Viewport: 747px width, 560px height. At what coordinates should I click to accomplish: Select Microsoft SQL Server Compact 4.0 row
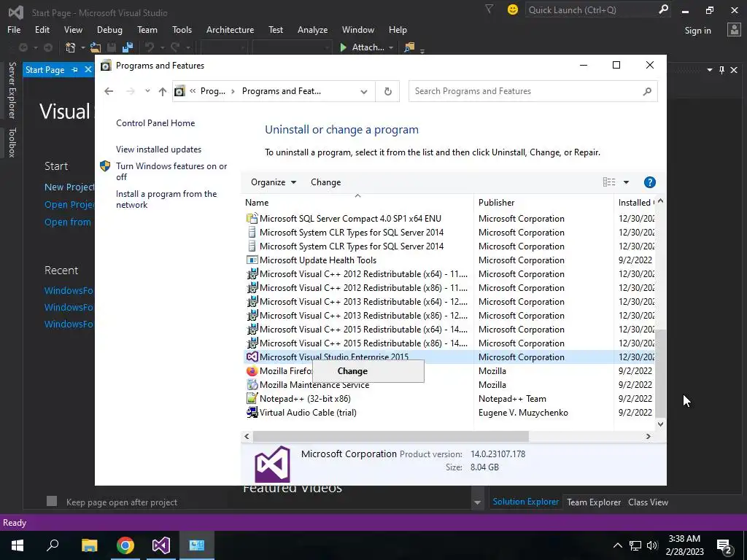point(448,219)
